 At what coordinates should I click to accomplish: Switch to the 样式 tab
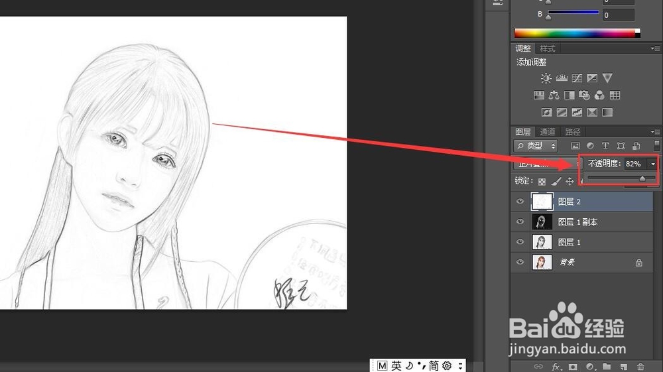(548, 48)
